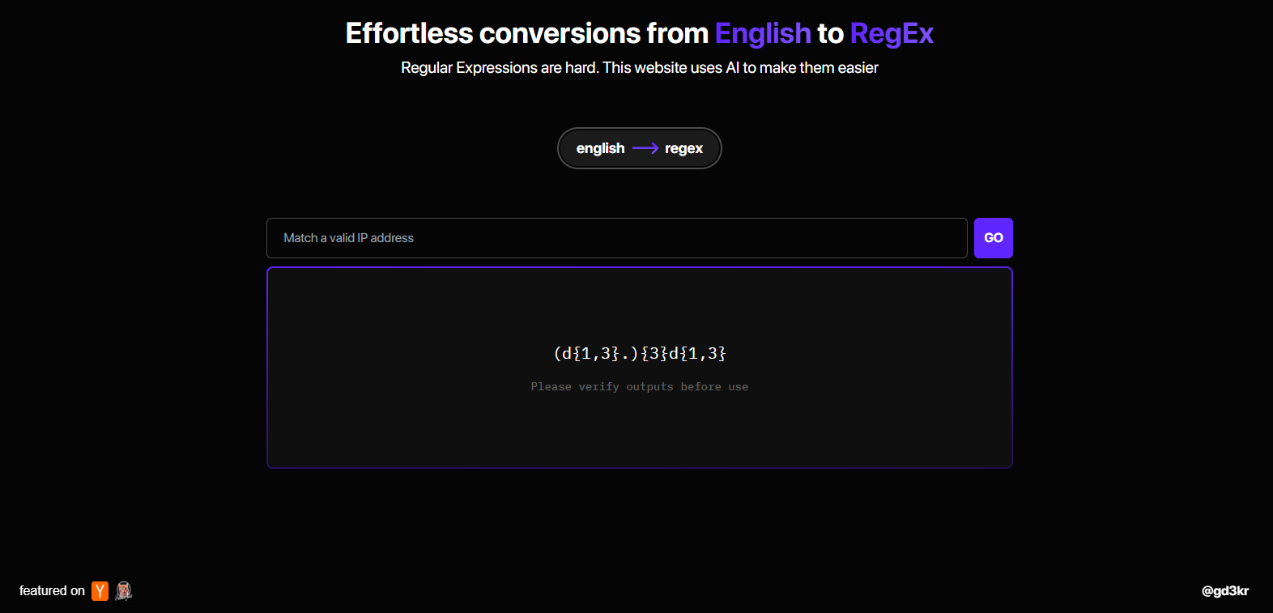Click the GO button
1273x613 pixels.
coord(993,238)
